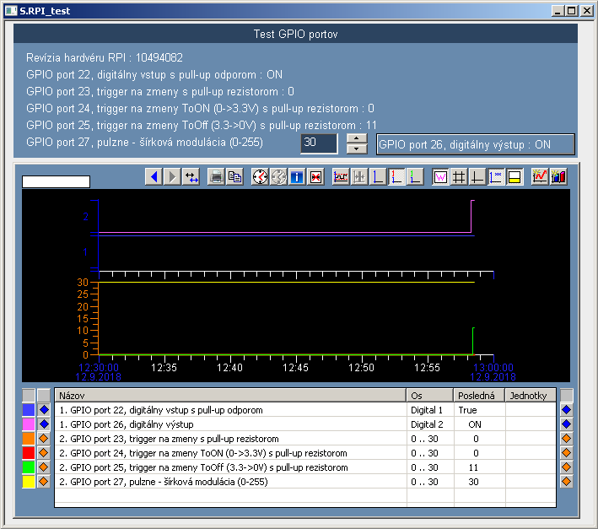Viewport: 598px width, 529px height.
Task: Decrease PWM value with the down arrow
Action: [x=358, y=149]
